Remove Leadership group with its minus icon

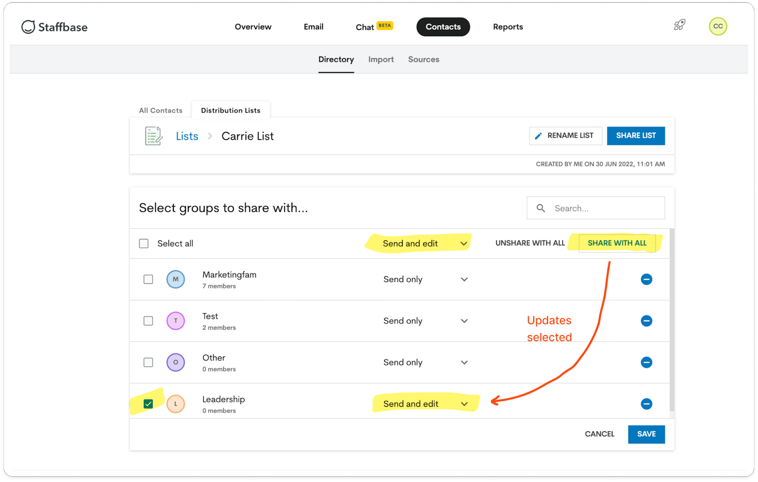tap(646, 404)
